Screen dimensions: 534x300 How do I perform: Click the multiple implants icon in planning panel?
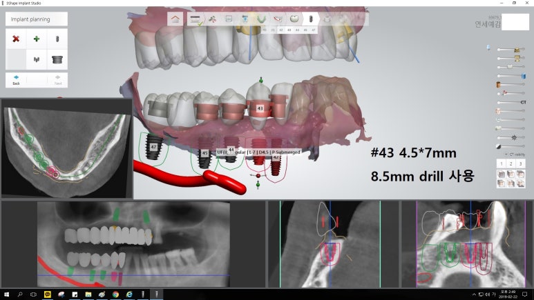pos(36,60)
